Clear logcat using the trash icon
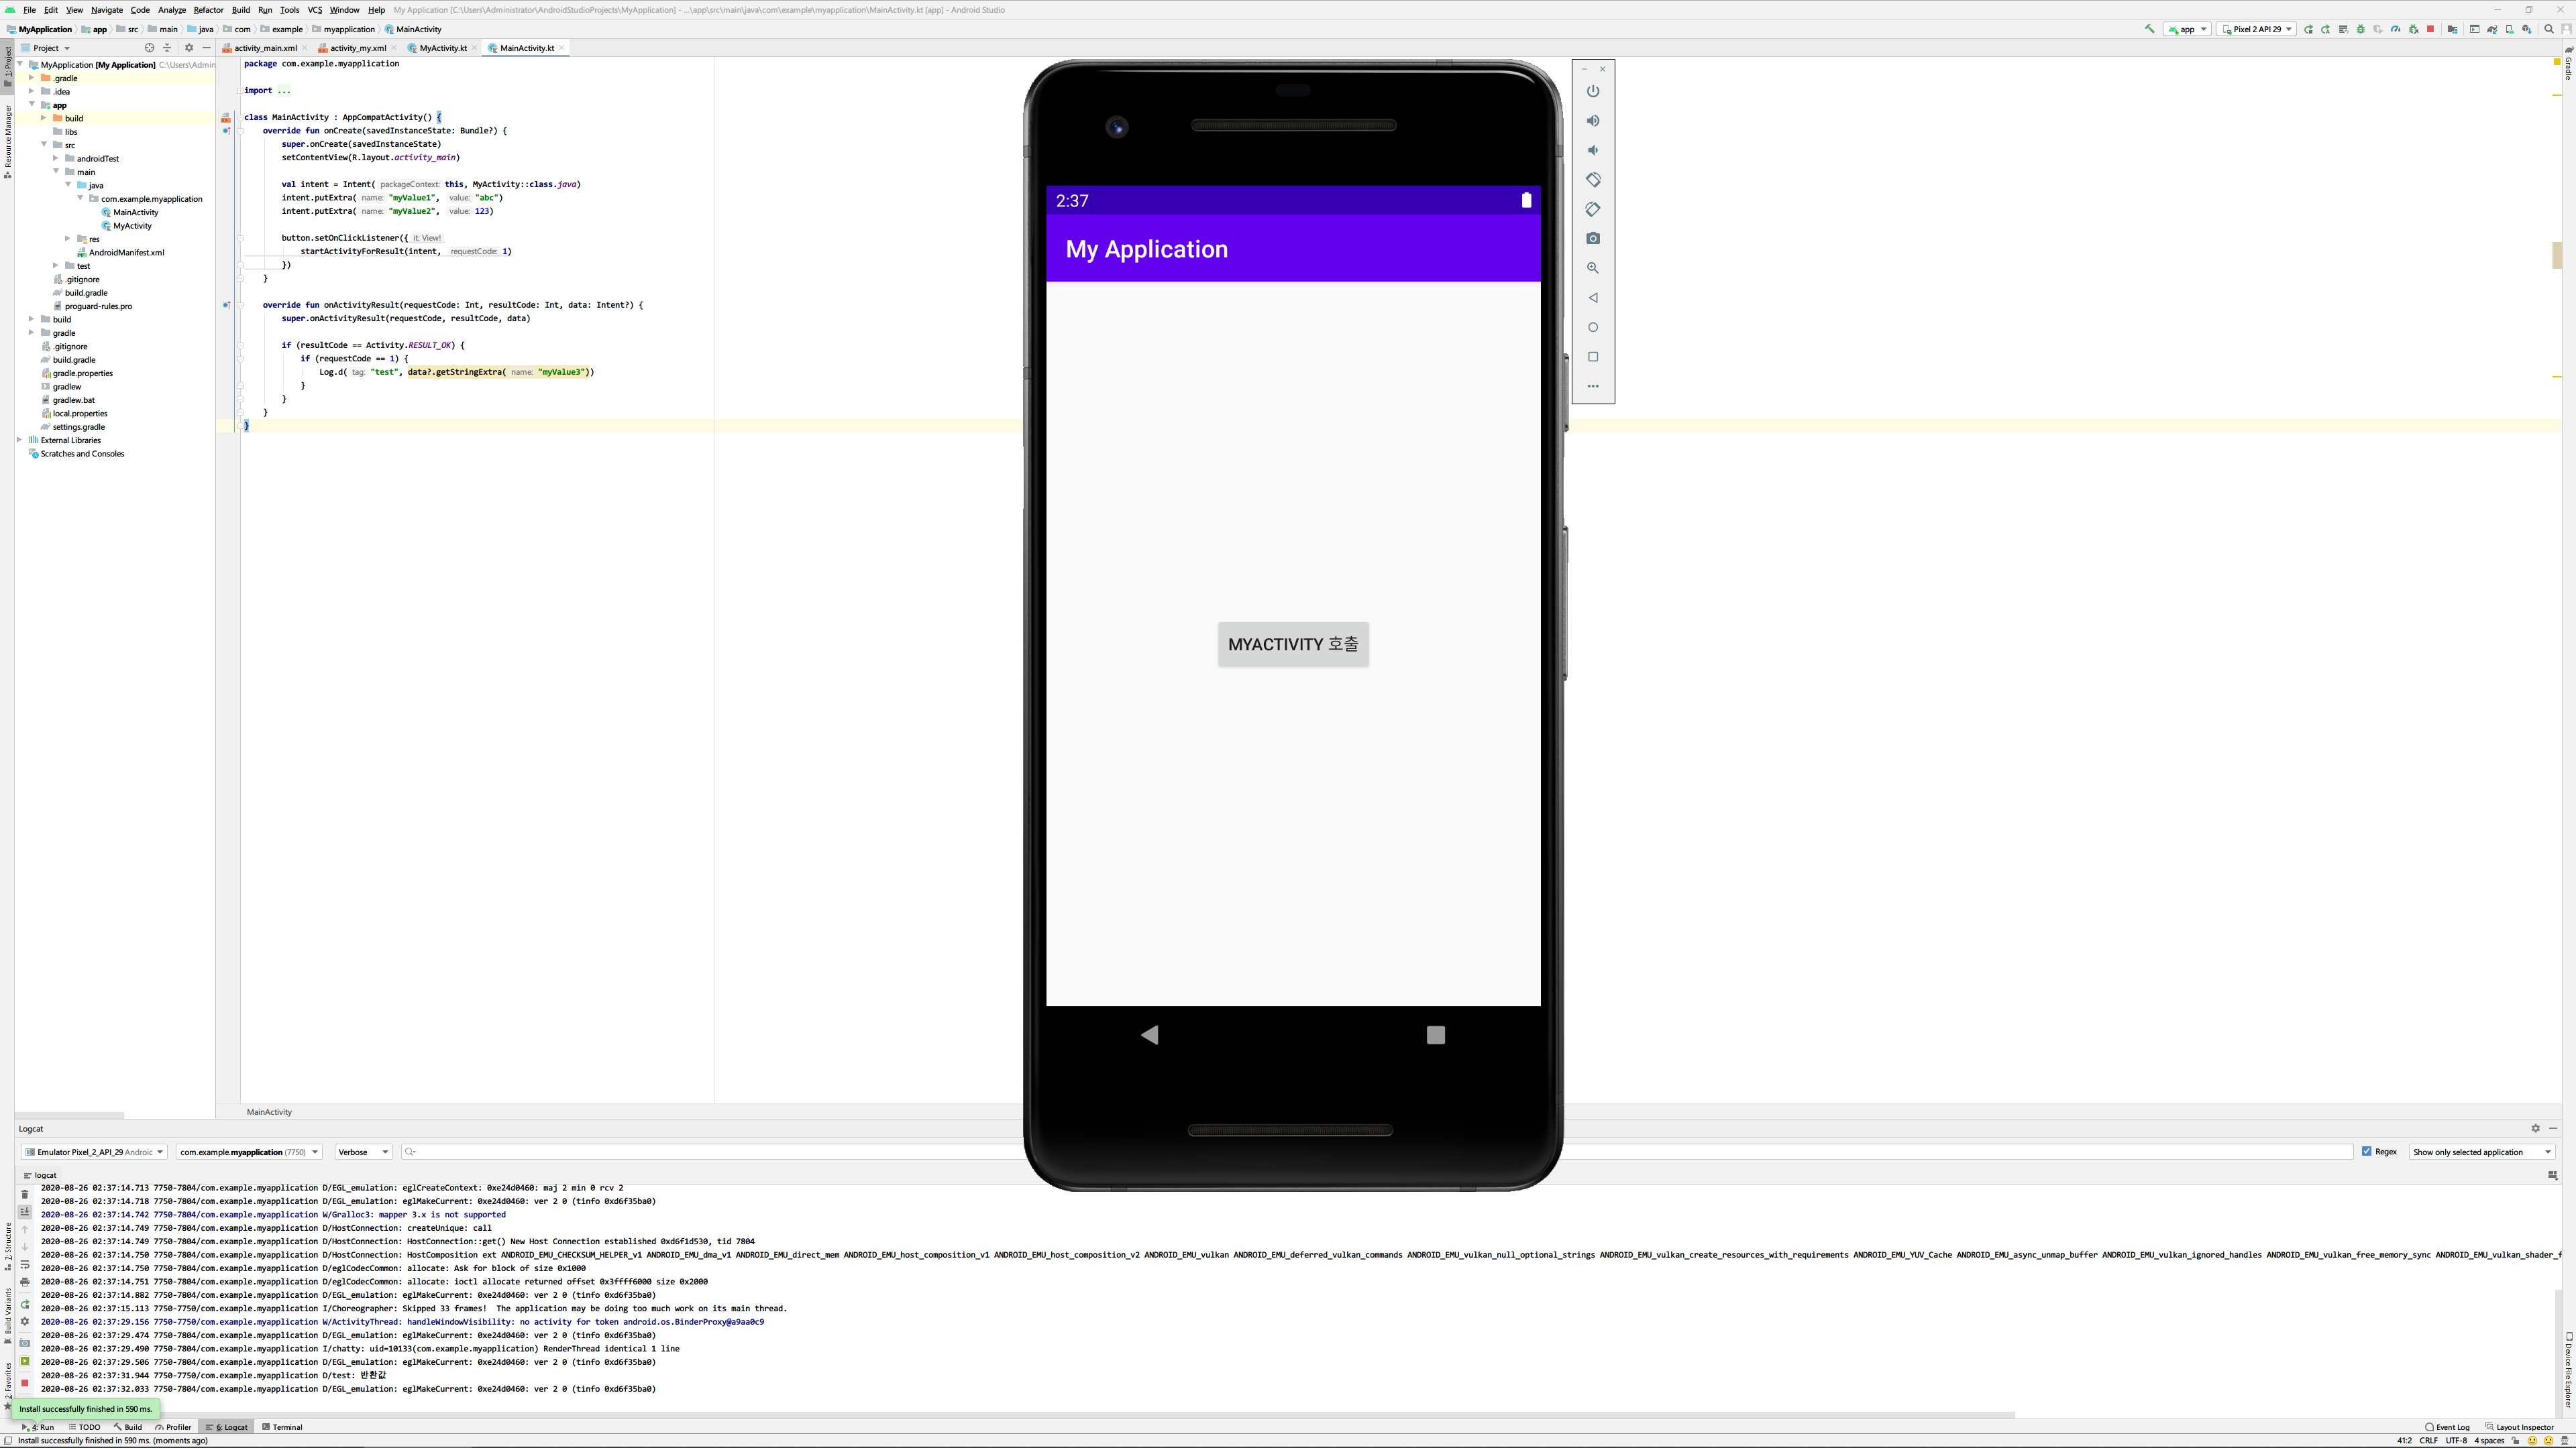Screen dimensions: 2576x1448 click(x=25, y=1194)
